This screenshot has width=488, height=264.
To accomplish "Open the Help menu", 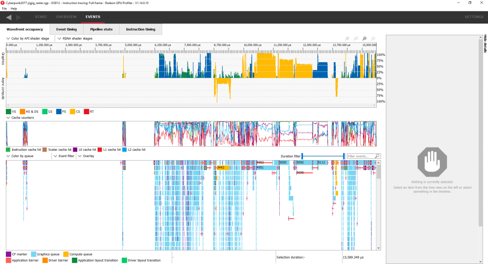I will 14,9.
